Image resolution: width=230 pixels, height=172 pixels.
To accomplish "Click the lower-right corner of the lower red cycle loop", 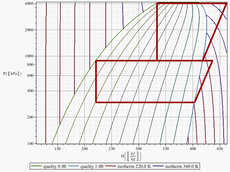I will tap(195, 102).
